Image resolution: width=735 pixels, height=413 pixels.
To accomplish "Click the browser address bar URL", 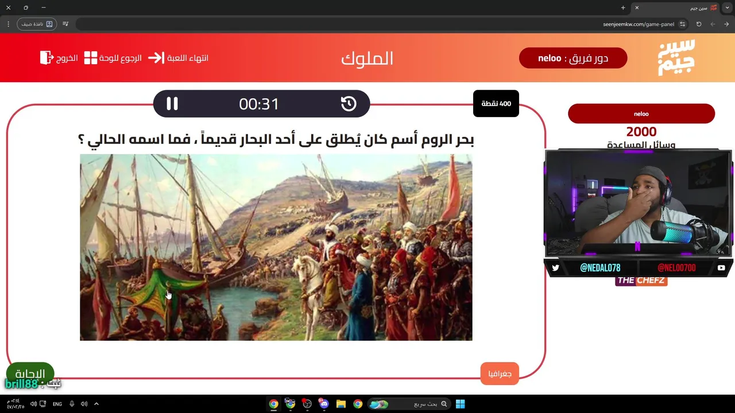I will point(639,24).
